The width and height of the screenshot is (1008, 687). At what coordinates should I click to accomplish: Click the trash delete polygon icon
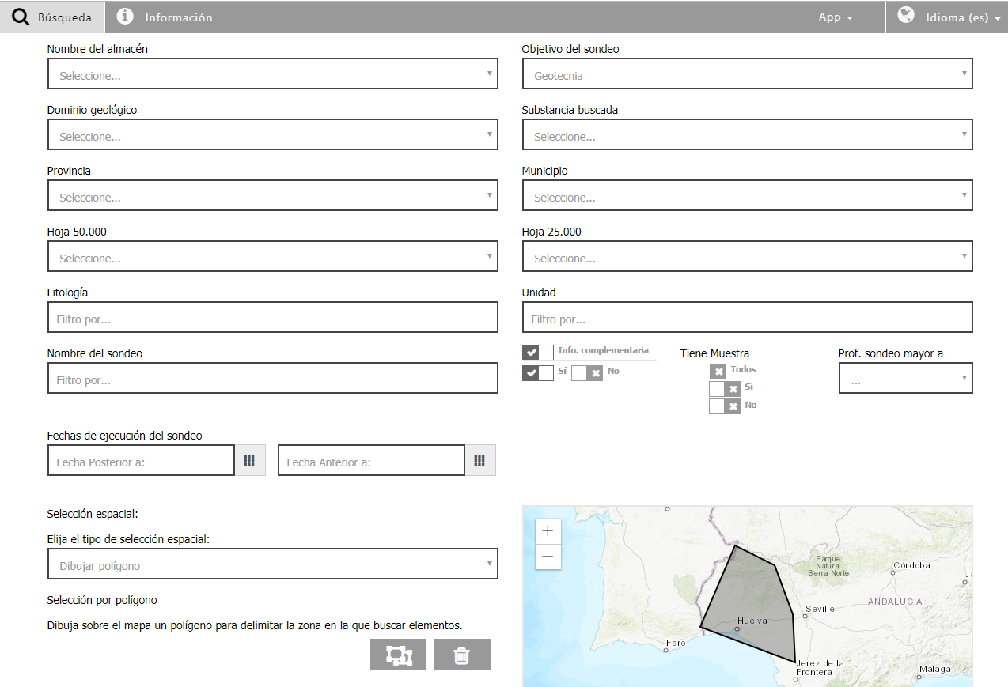coord(462,655)
